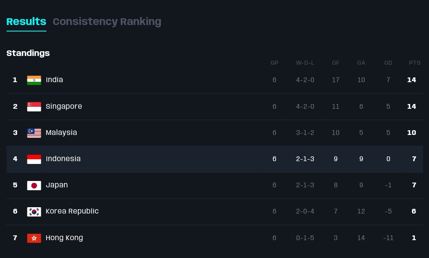Click the GF column header
429x258 pixels.
336,63
